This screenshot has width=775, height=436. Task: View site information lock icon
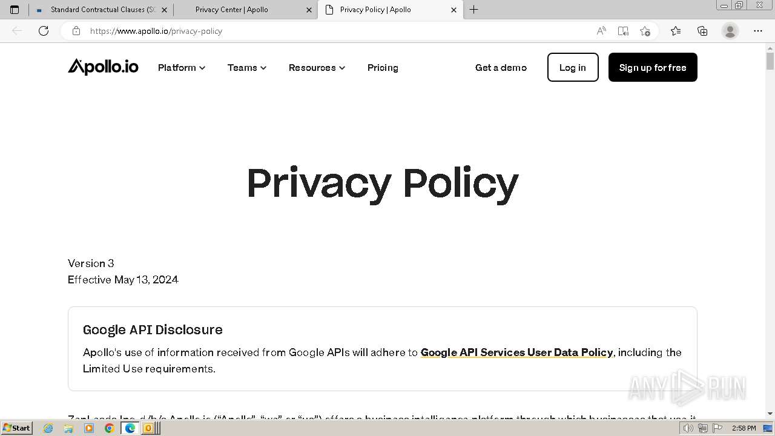pos(76,31)
